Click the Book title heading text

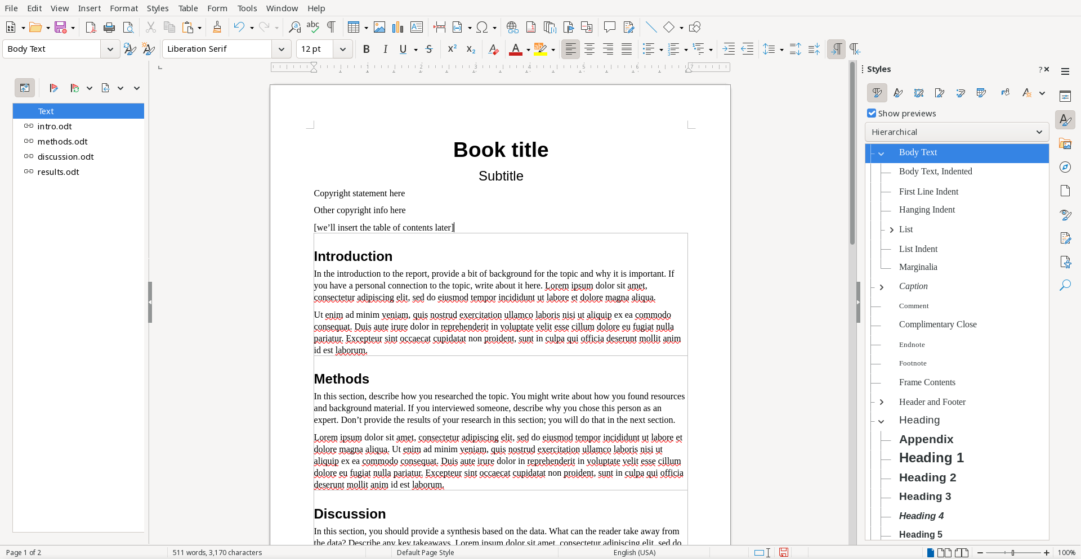click(501, 150)
